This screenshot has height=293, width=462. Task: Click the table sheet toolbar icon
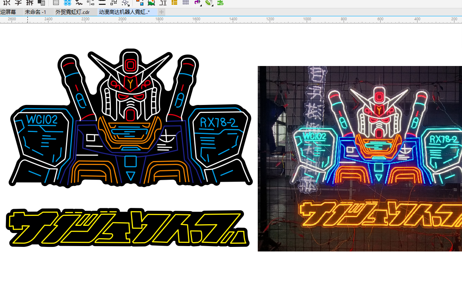56,3
